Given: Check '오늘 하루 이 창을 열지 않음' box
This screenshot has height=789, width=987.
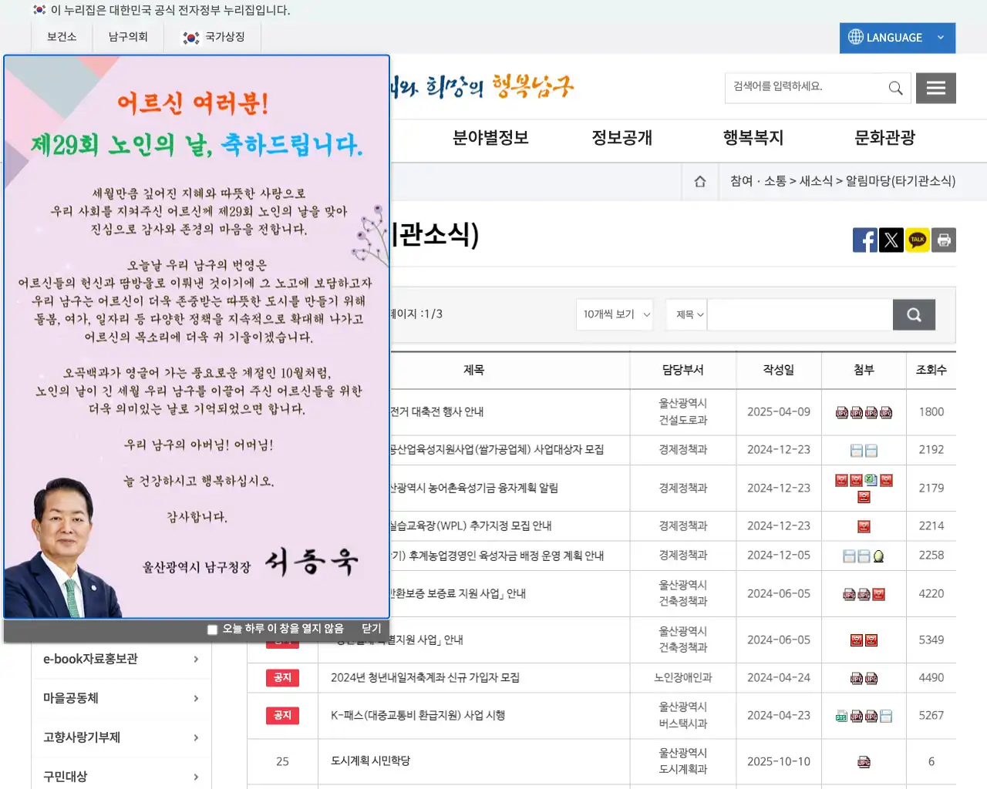Looking at the screenshot, I should (x=212, y=630).
